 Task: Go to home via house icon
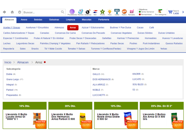(12, 12)
